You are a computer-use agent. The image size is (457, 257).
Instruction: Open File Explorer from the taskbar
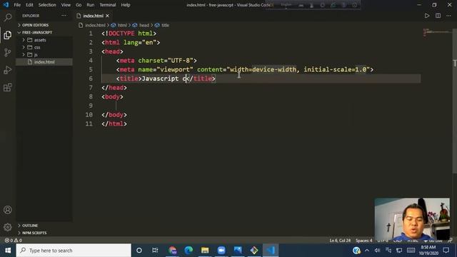(x=205, y=251)
